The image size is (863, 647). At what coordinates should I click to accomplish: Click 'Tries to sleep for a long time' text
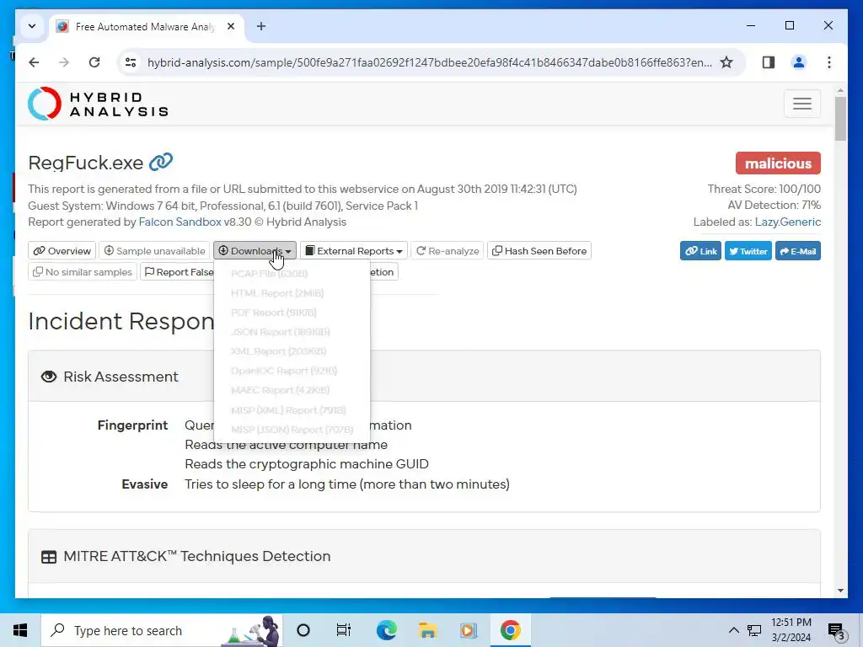pos(346,484)
